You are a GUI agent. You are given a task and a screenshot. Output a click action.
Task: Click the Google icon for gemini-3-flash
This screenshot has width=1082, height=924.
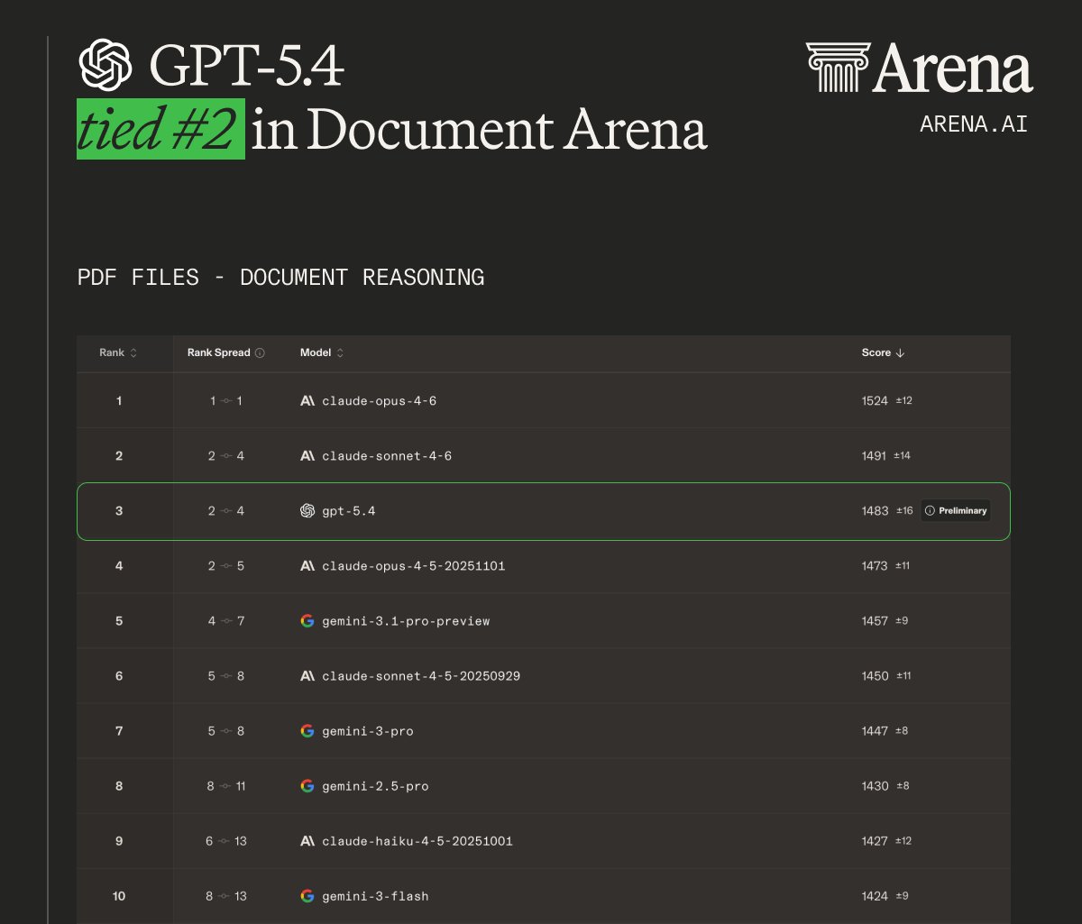(x=307, y=895)
